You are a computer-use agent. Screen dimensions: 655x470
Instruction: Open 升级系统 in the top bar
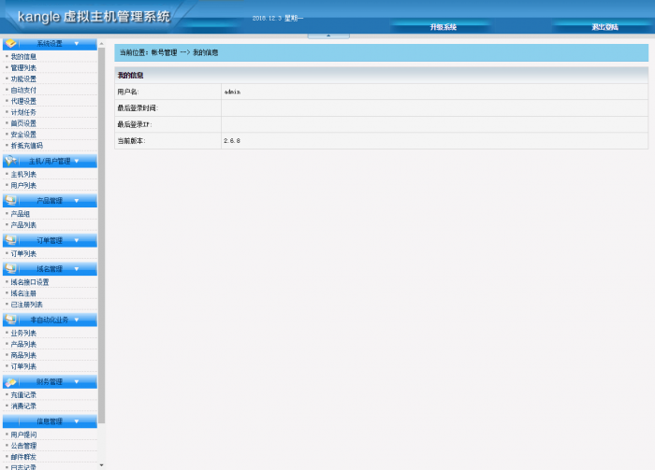(443, 27)
